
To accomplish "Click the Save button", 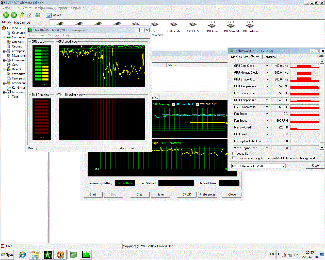I will (x=160, y=194).
